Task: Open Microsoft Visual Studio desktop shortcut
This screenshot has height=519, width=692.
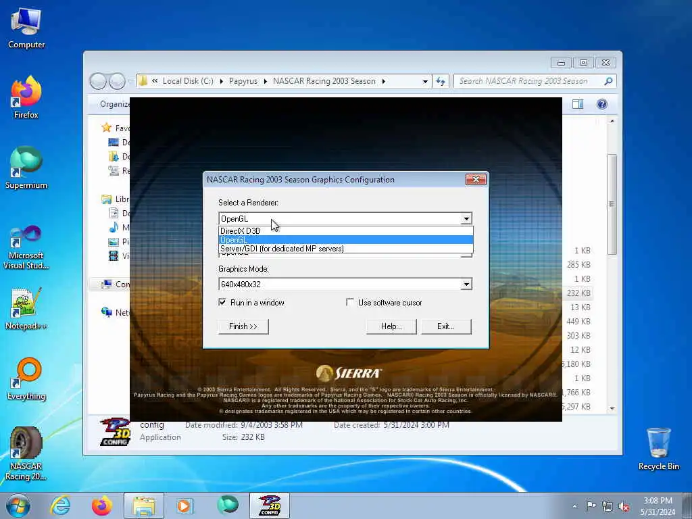Action: pos(26,247)
